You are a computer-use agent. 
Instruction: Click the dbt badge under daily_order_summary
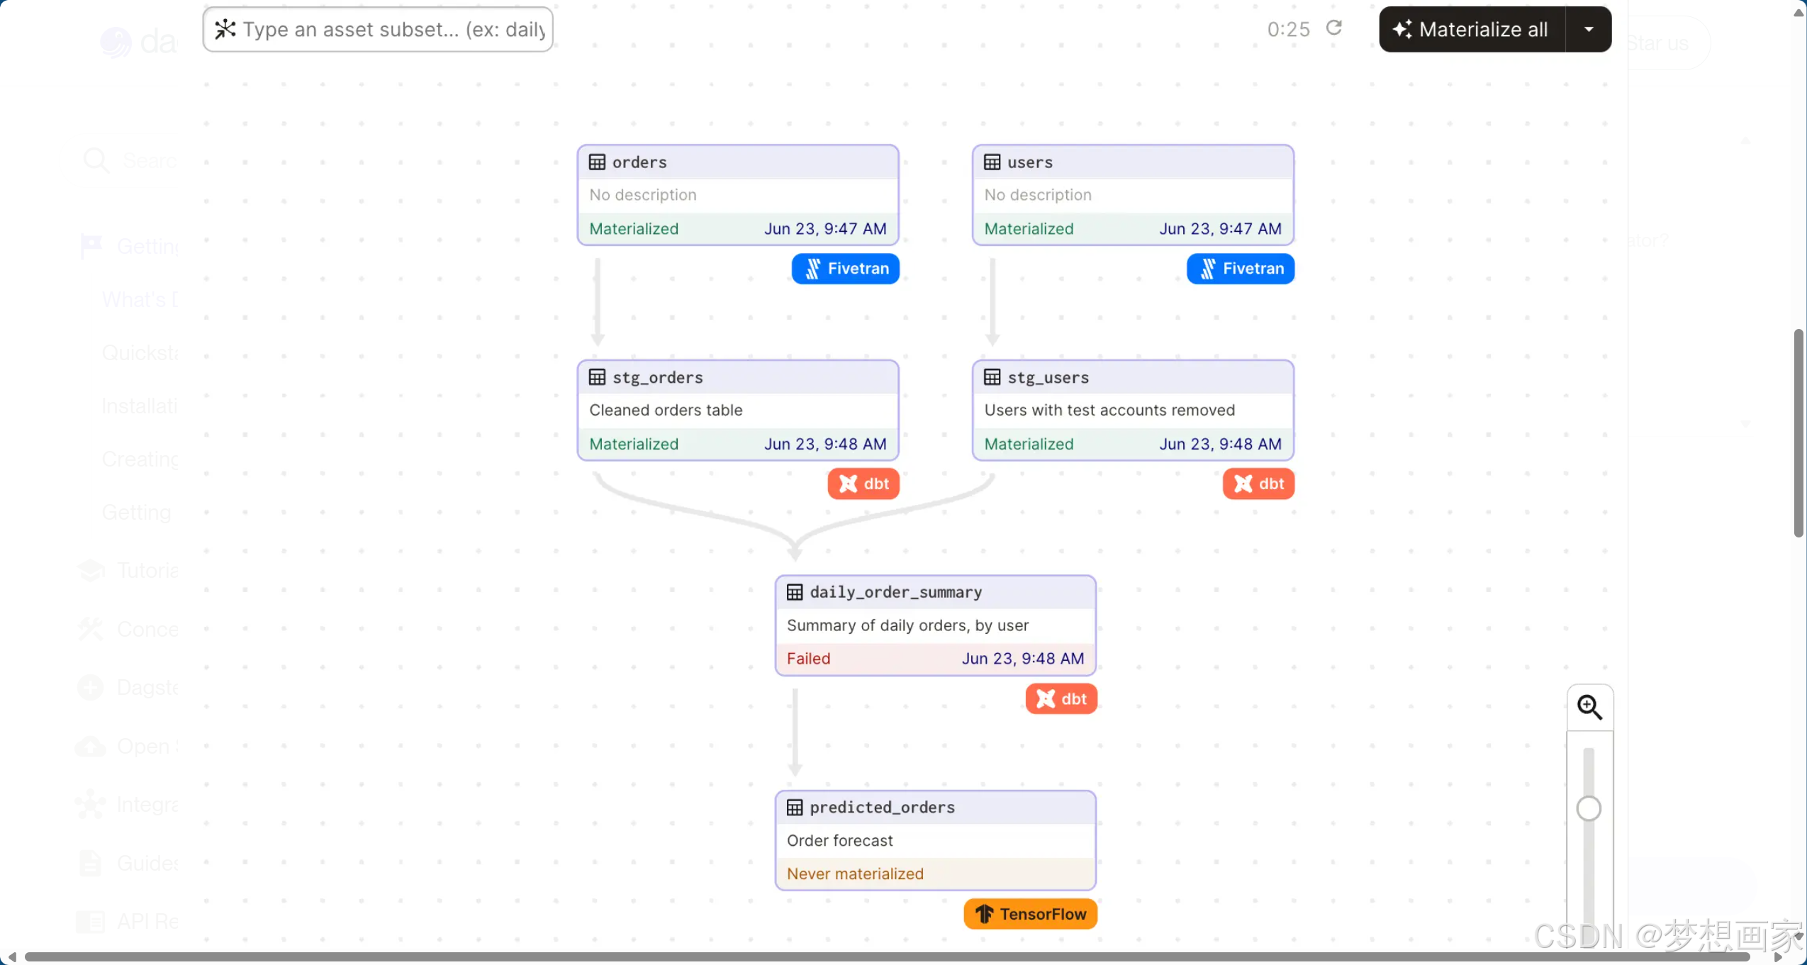pyautogui.click(x=1061, y=699)
